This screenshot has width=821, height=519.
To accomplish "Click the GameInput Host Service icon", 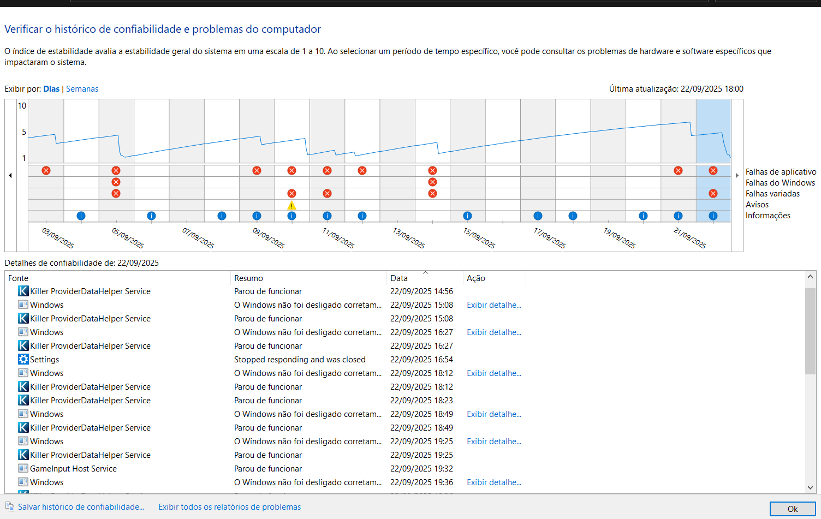I will [23, 468].
